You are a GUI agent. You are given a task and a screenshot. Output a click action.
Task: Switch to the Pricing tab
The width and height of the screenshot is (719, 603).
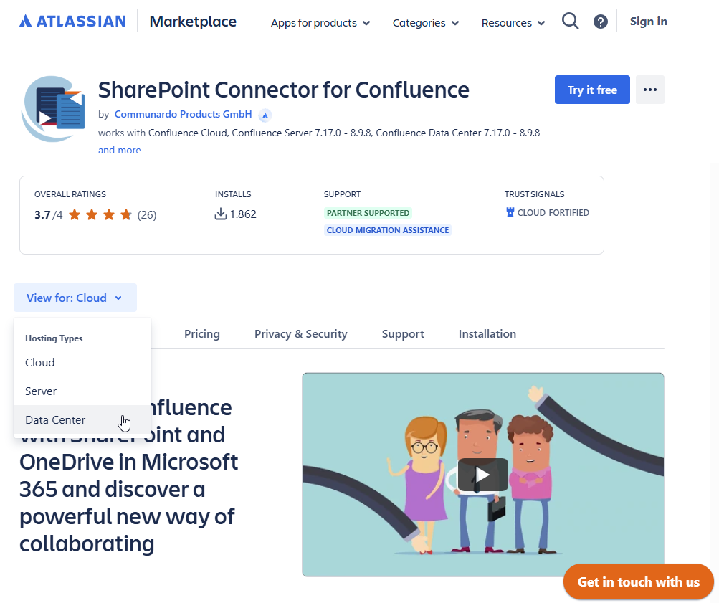201,334
